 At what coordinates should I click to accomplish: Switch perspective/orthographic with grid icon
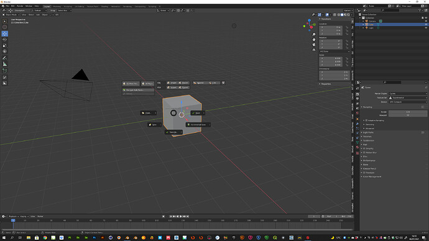point(314,50)
